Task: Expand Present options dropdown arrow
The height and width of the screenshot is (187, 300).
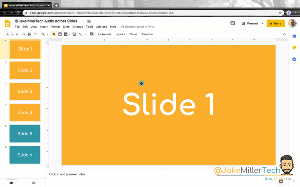Action: (x=262, y=23)
